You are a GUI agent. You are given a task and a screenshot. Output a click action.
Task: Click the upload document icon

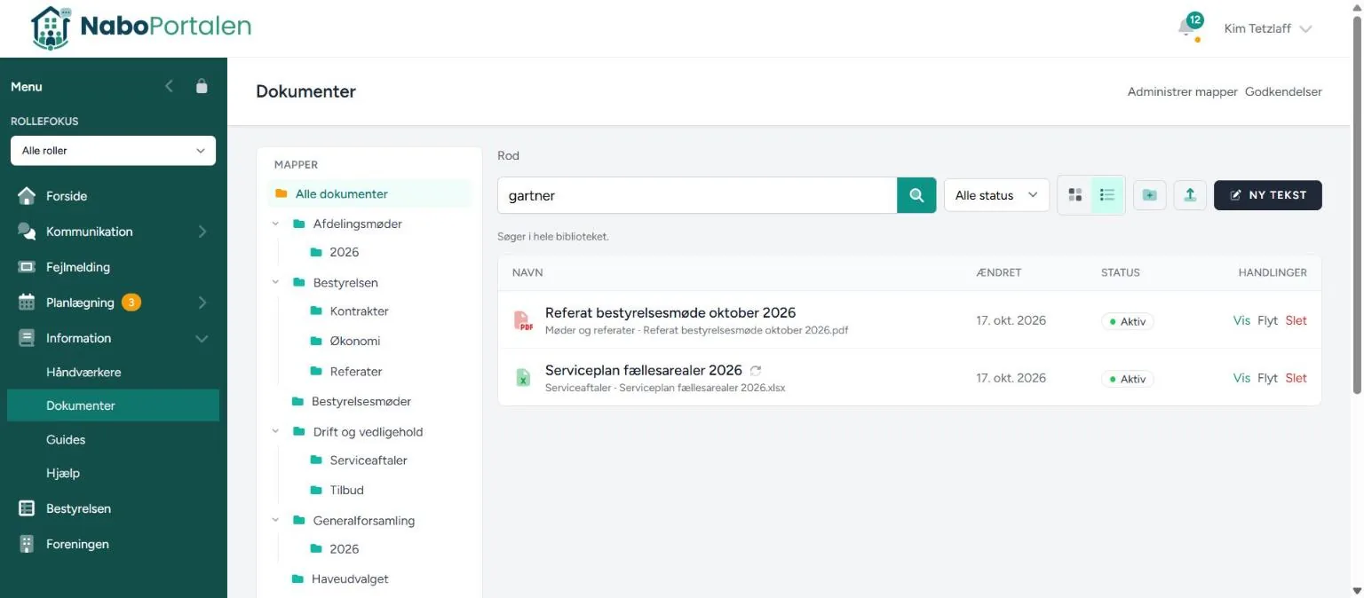point(1190,195)
